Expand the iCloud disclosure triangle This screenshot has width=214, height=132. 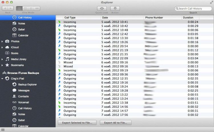pyautogui.click(x=2, y=47)
